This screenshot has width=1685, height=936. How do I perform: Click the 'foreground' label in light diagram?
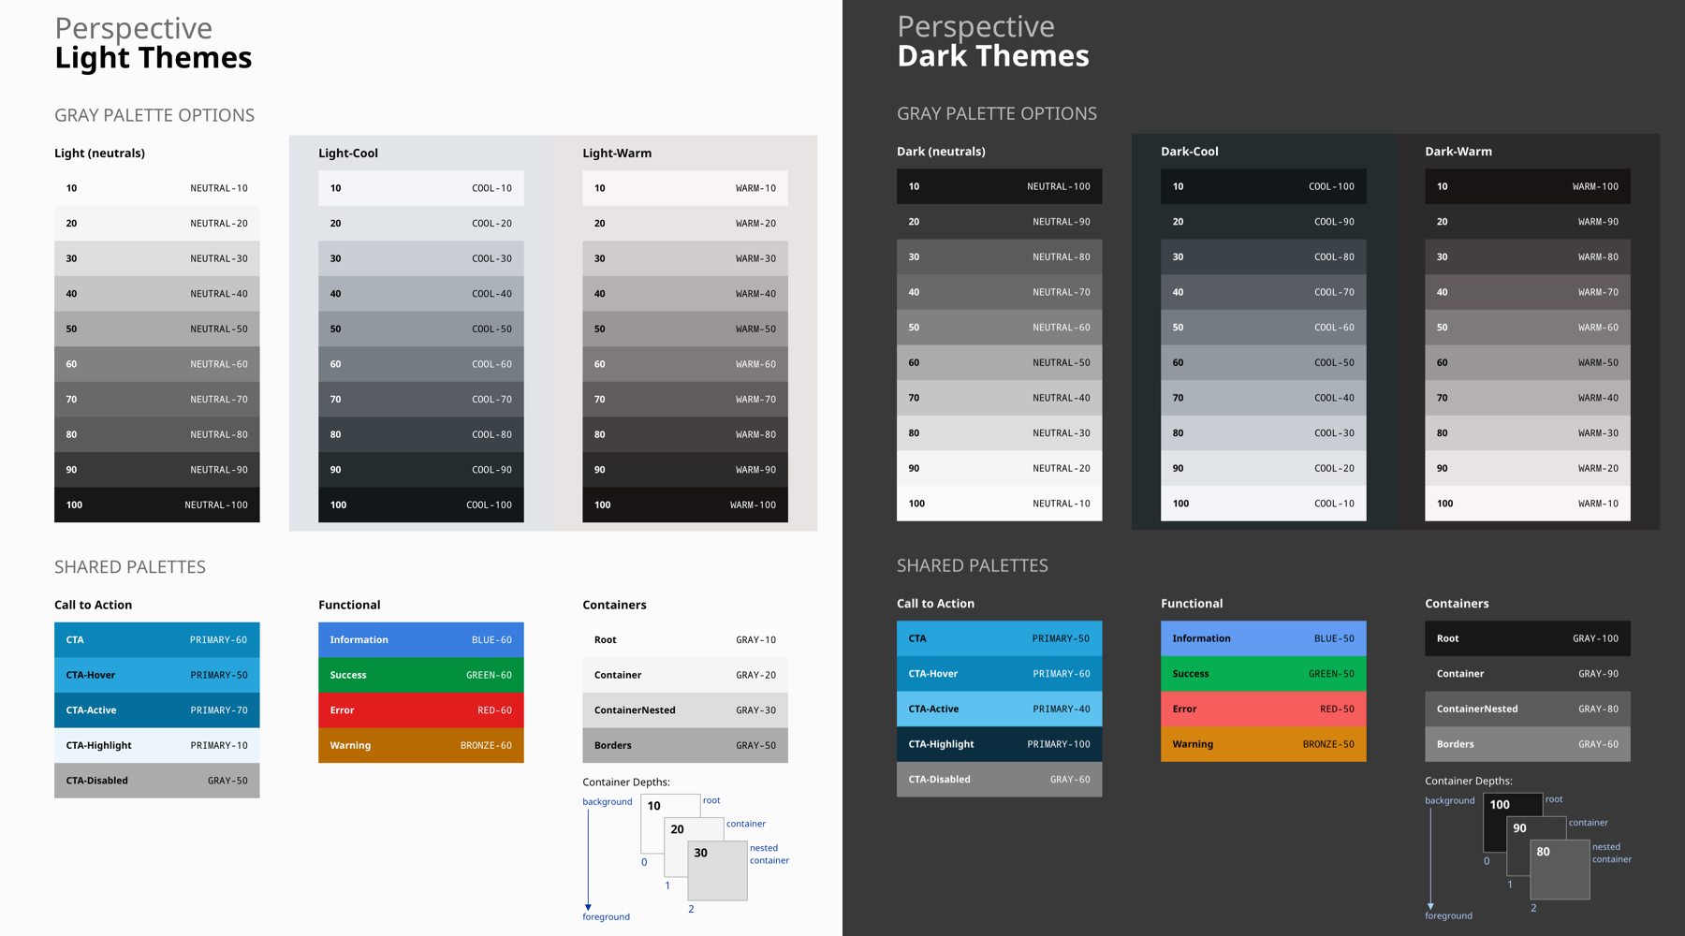coord(606,917)
